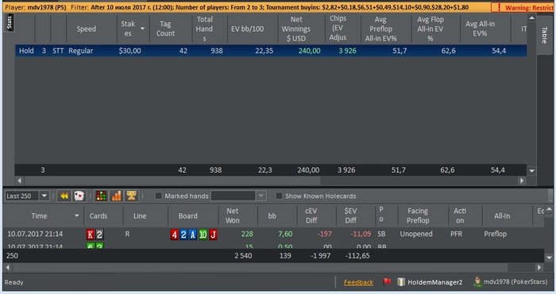Click the Time column sort arrow

click(x=76, y=216)
